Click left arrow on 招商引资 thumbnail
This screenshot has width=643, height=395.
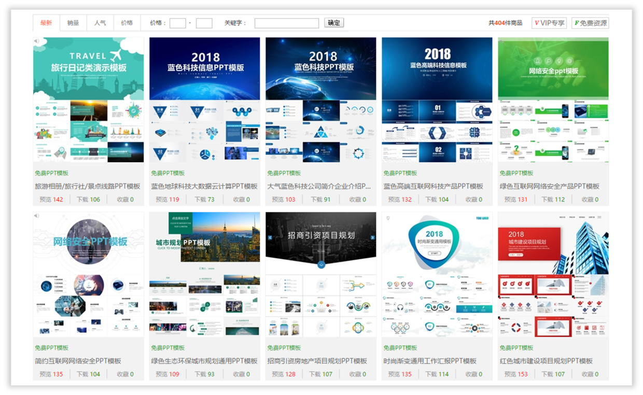270,237
